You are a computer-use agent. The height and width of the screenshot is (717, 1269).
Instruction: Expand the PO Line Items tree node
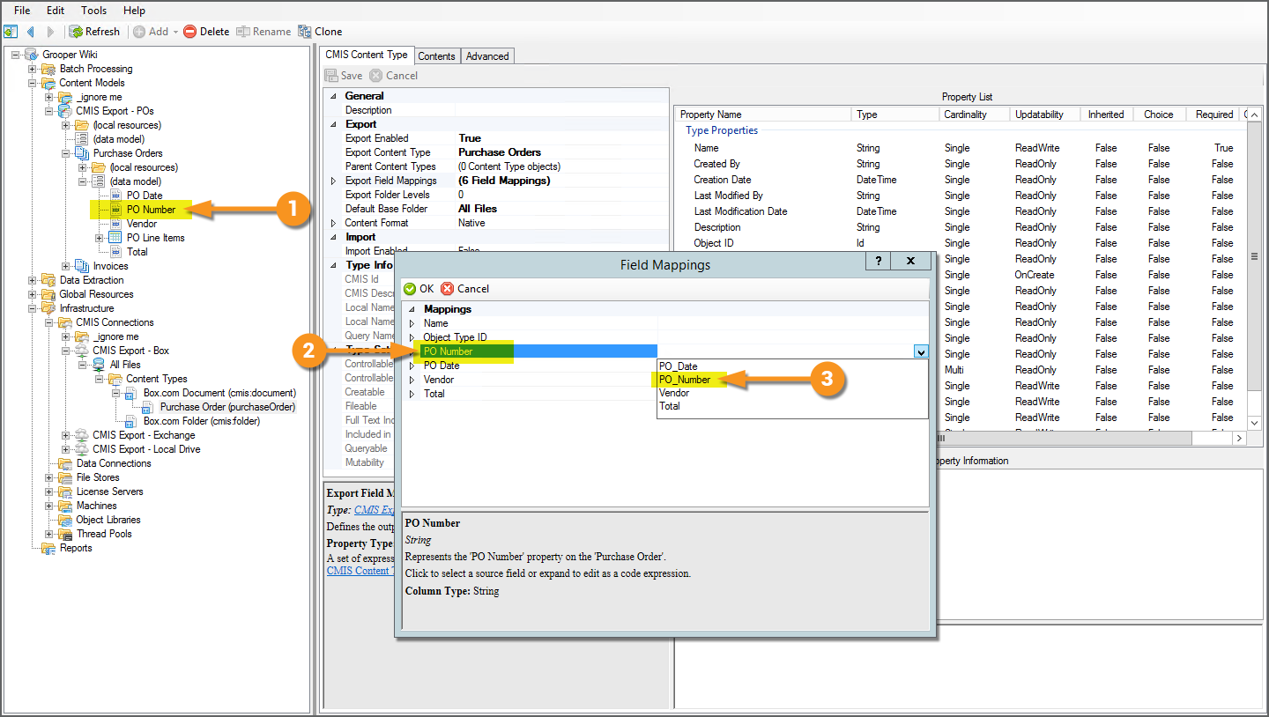pos(100,238)
